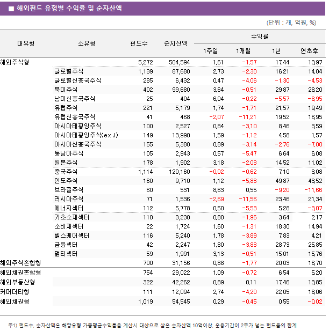Click 브라질주식 1-week return 8,63

[218, 190]
